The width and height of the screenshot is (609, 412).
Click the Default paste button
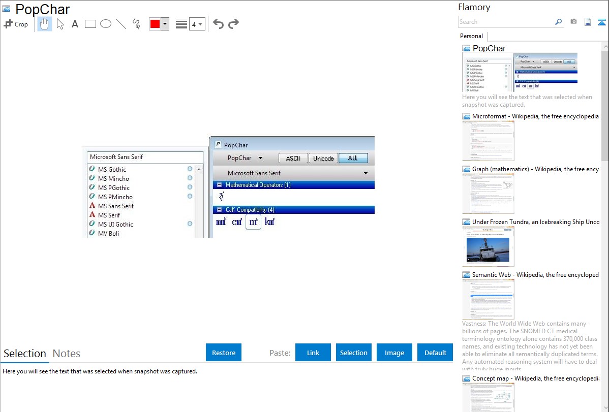[435, 353]
